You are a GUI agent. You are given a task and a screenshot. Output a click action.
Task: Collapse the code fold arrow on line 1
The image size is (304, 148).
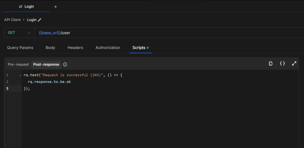(x=20, y=76)
